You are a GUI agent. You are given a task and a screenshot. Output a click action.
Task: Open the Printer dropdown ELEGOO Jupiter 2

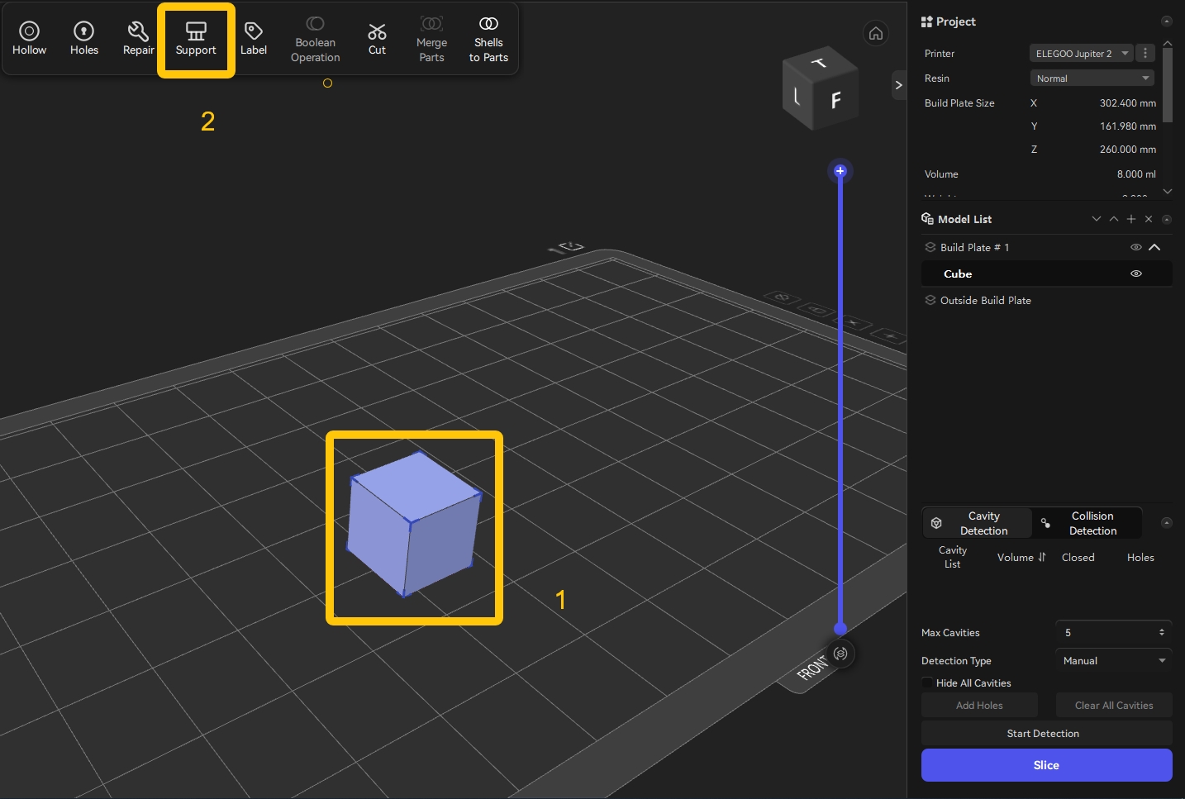point(1082,53)
